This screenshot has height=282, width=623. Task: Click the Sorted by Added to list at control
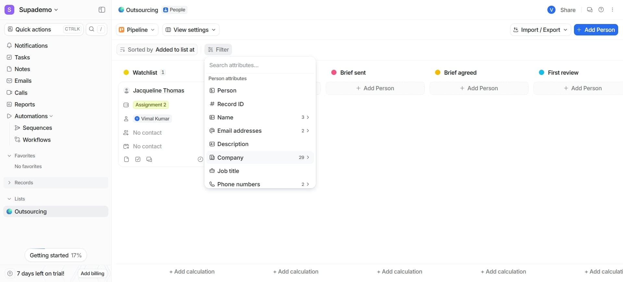(x=157, y=50)
